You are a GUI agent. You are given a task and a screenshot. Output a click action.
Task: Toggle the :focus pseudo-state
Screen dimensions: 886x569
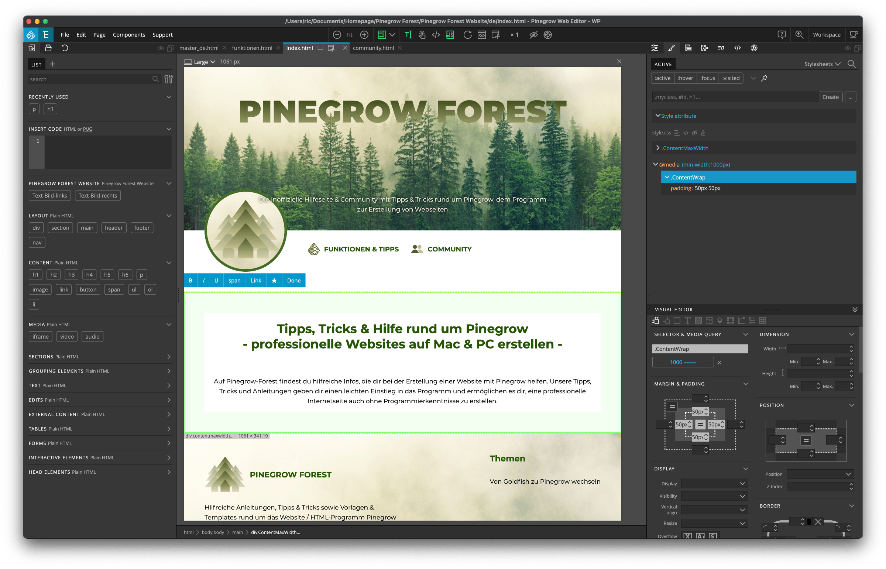pos(708,78)
